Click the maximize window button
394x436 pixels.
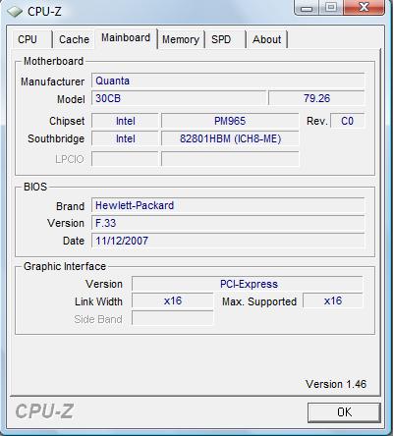coord(331,8)
